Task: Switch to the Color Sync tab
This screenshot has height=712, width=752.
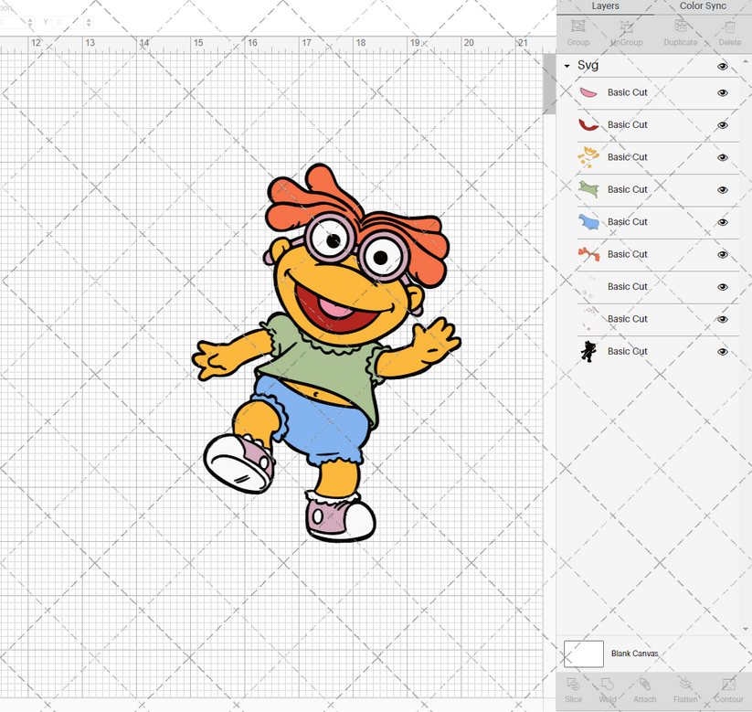Action: click(703, 6)
